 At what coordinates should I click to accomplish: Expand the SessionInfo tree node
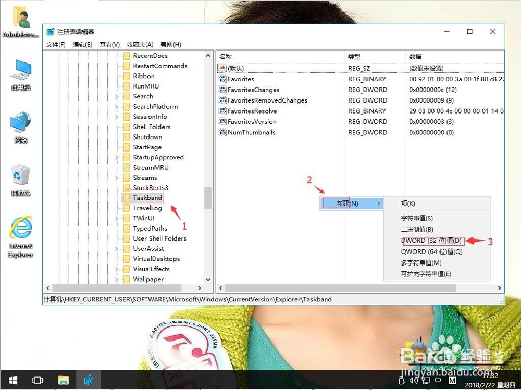117,117
